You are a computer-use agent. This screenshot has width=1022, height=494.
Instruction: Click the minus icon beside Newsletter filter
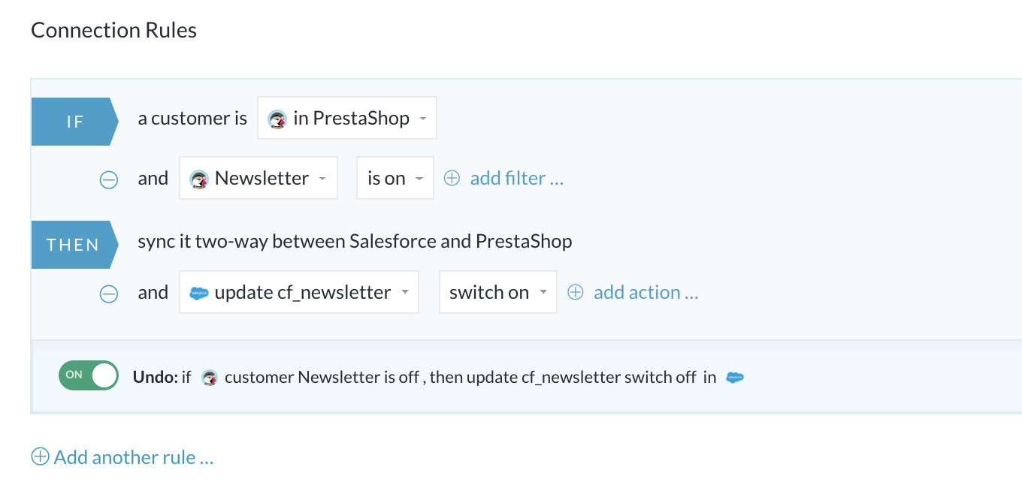point(109,179)
